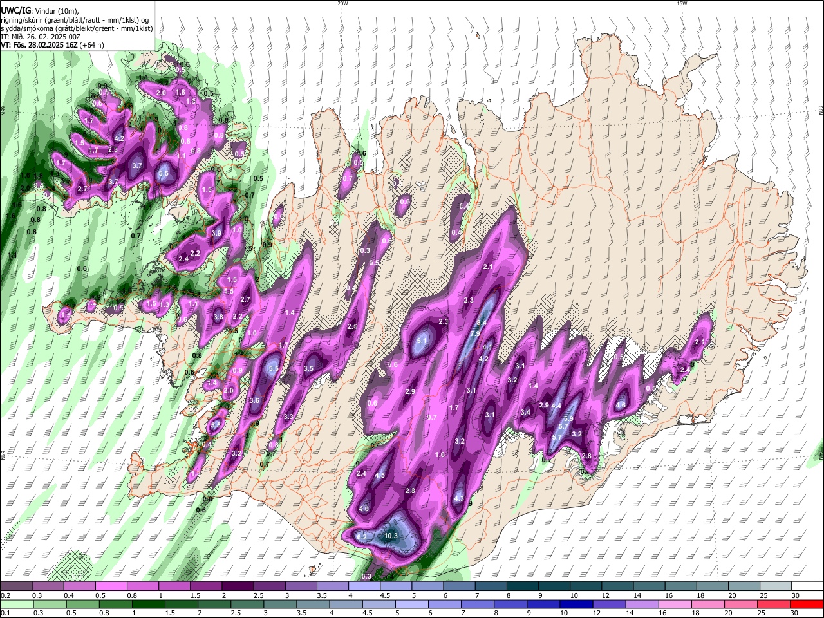Click the 3.6 precipitation value on the map
The width and height of the screenshot is (824, 618).
tap(254, 400)
